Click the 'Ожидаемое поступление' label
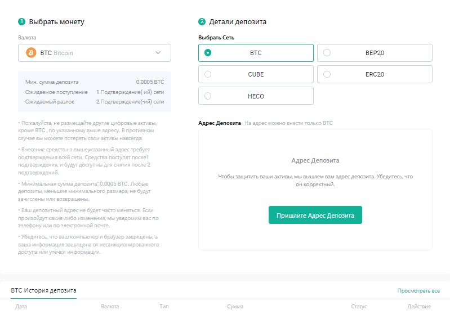450x319 pixels. point(56,92)
